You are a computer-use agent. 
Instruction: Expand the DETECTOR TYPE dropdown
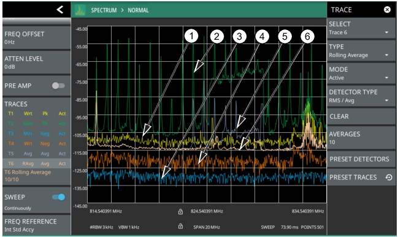click(x=361, y=96)
